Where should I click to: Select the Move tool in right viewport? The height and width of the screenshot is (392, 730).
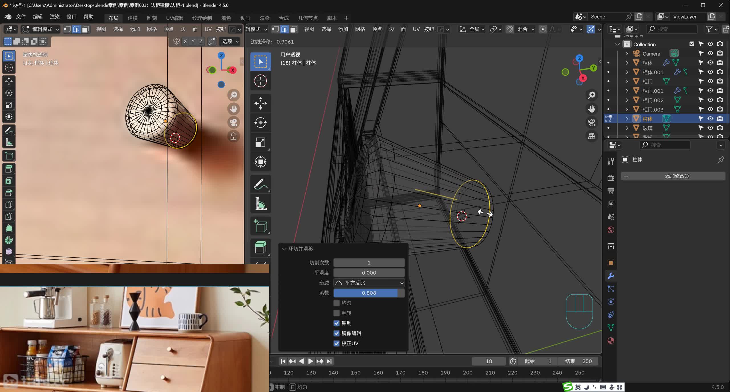tap(260, 103)
